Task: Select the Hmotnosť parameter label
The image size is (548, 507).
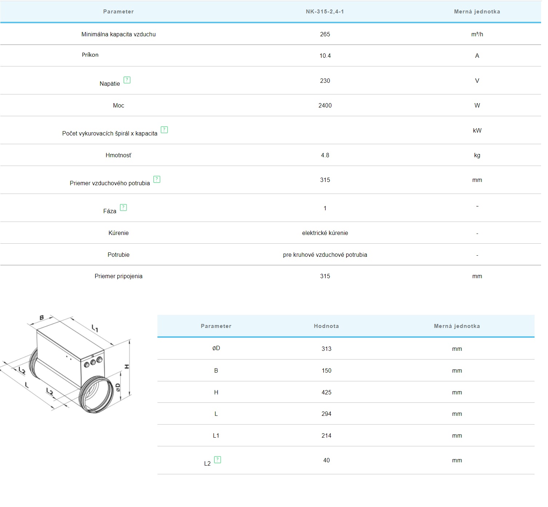Action: [x=118, y=155]
